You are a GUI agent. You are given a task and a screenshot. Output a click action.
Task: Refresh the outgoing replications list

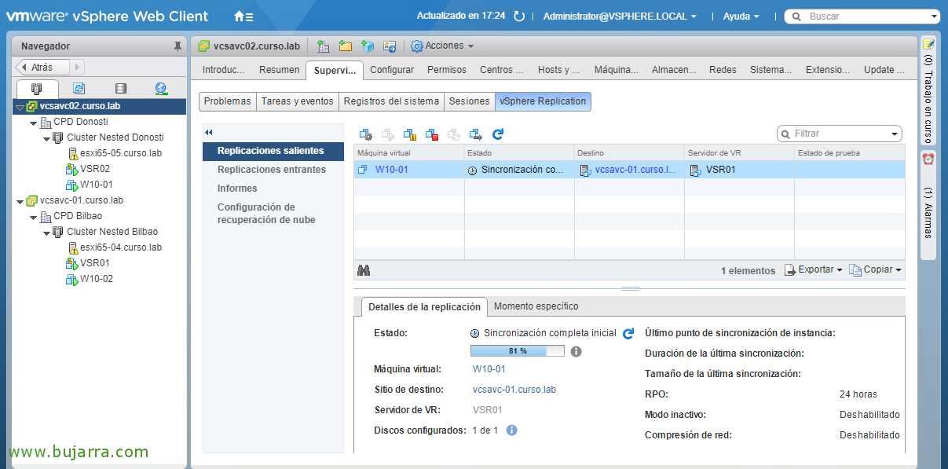(498, 134)
